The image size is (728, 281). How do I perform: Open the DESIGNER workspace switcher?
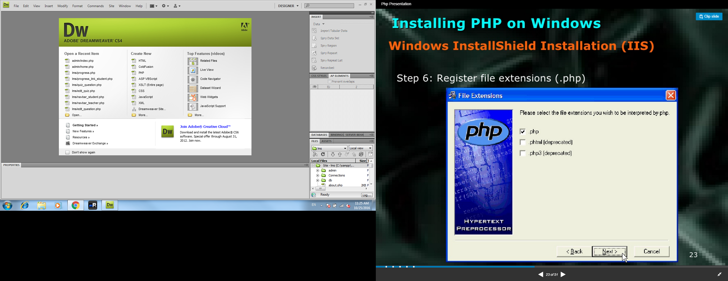click(x=289, y=6)
